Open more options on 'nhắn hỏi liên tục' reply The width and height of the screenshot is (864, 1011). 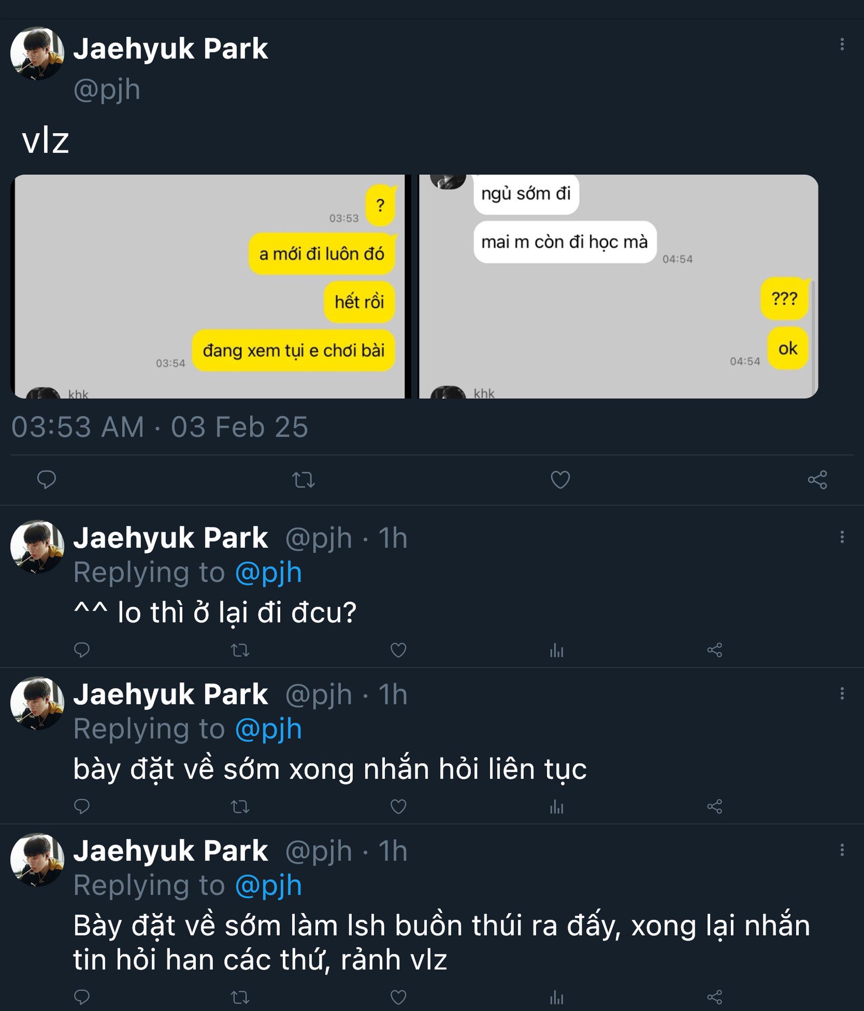(842, 693)
